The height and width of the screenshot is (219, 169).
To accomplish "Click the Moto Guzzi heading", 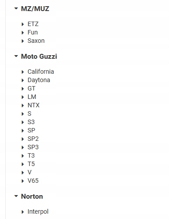I will (39, 57).
